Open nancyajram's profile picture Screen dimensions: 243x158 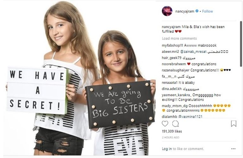click(167, 11)
